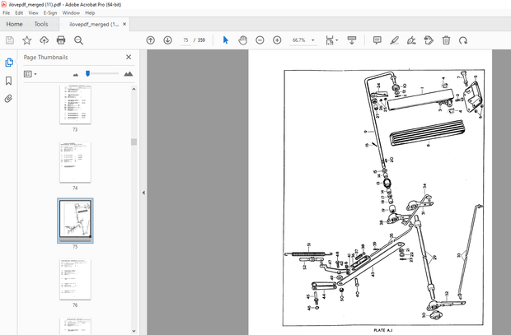Upload file to cloud icon
The height and width of the screenshot is (335, 511).
pos(44,40)
